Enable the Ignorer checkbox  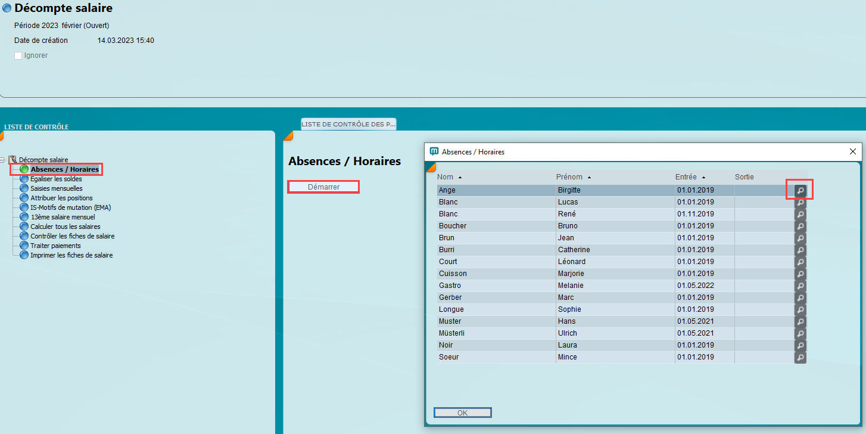pyautogui.click(x=18, y=55)
